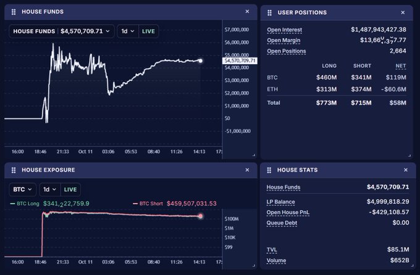Close the House Exposure panel

[x=247, y=170]
